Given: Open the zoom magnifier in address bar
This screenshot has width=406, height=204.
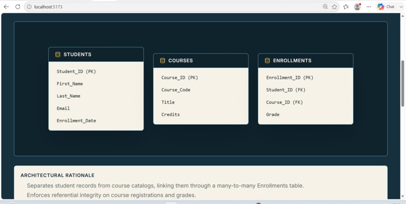Looking at the screenshot, I should (325, 7).
